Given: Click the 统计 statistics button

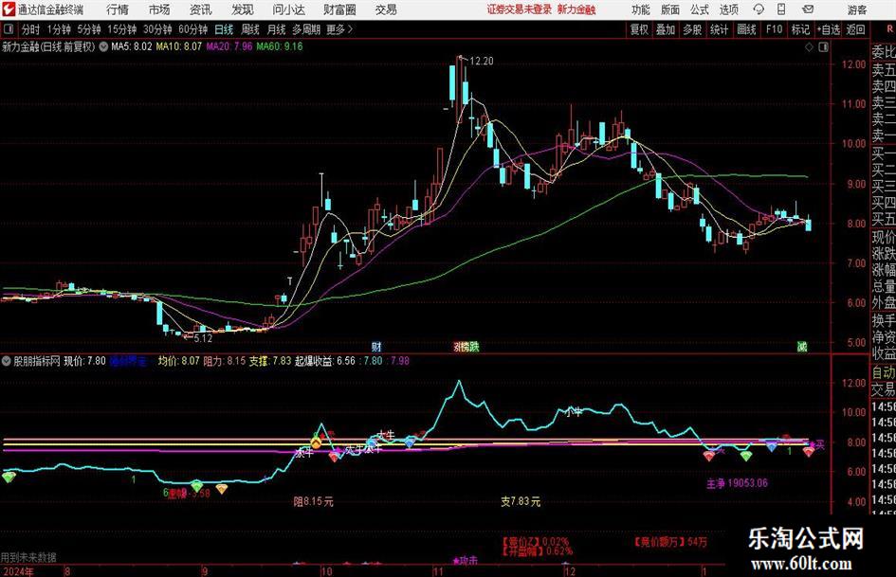Looking at the screenshot, I should (719, 29).
